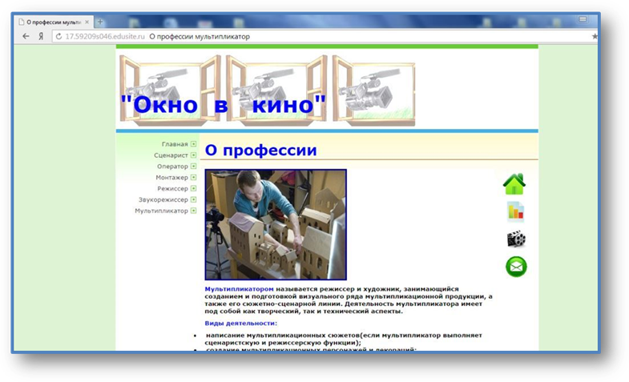
Task: Expand the plus box beside Главная
Action: [193, 144]
